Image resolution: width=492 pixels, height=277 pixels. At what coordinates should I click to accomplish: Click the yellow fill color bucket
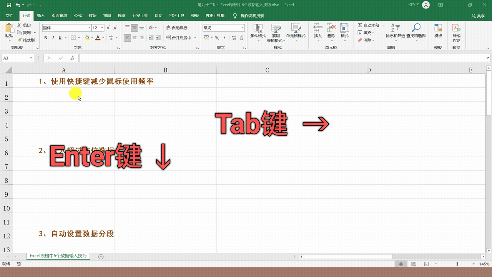pos(87,38)
